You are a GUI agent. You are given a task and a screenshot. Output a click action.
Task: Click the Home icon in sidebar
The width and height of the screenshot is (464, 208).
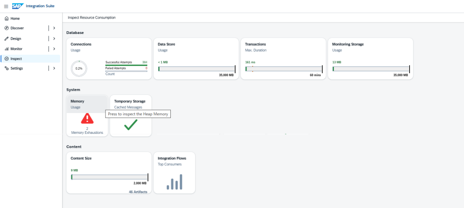6,19
